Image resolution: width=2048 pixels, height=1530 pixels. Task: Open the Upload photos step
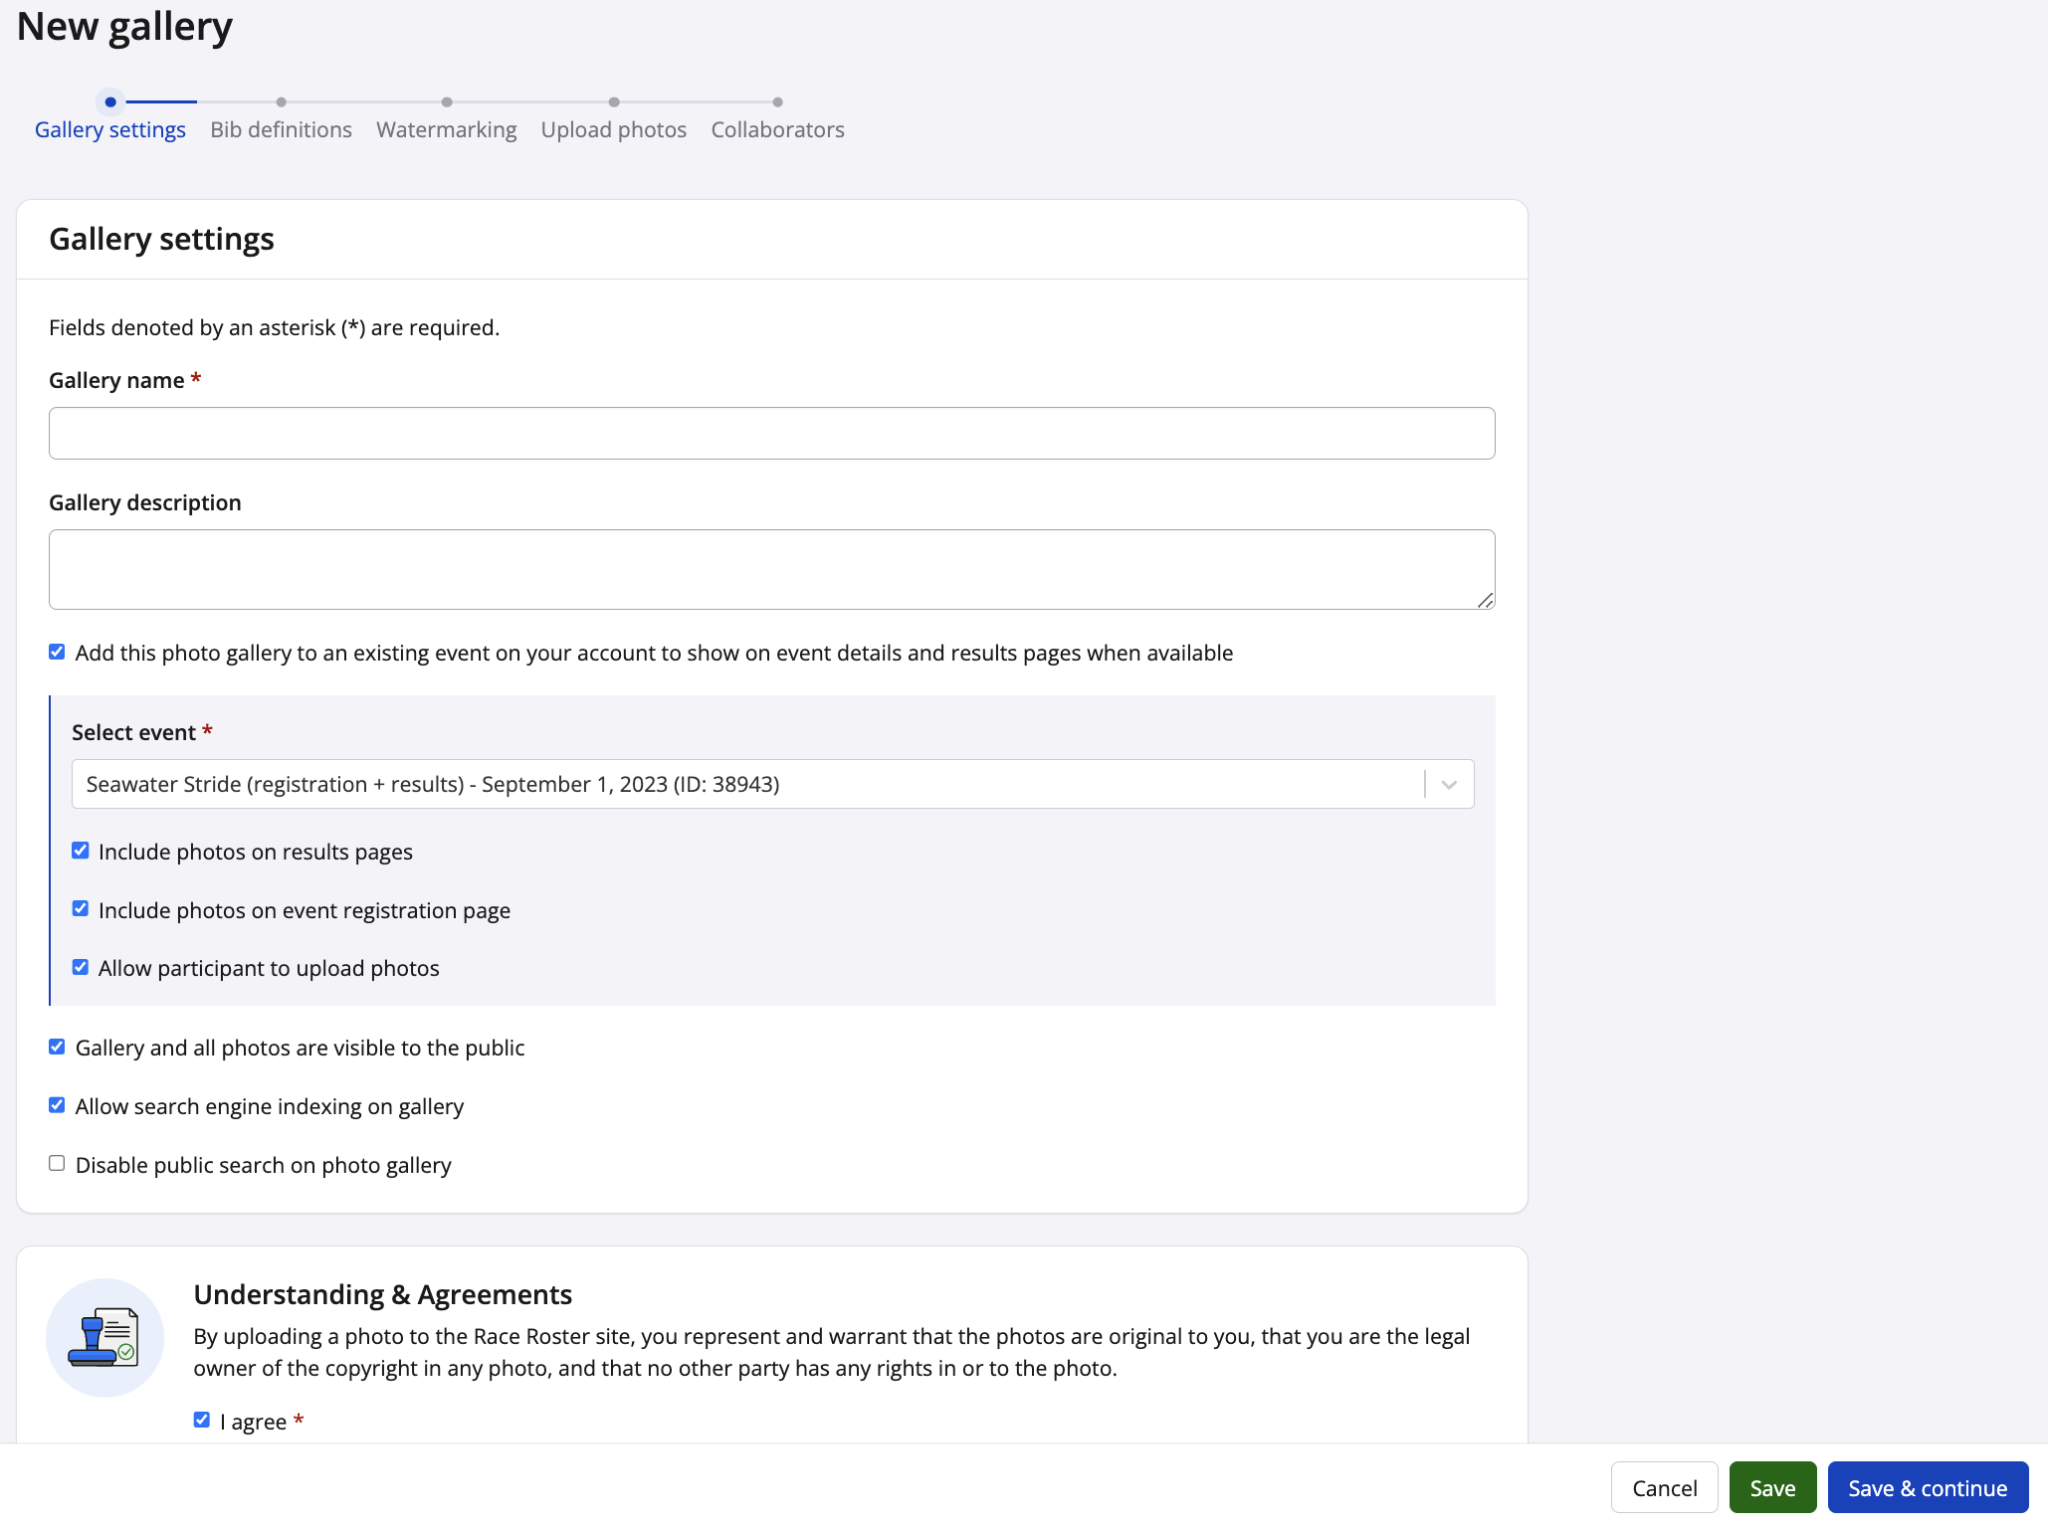pyautogui.click(x=613, y=129)
